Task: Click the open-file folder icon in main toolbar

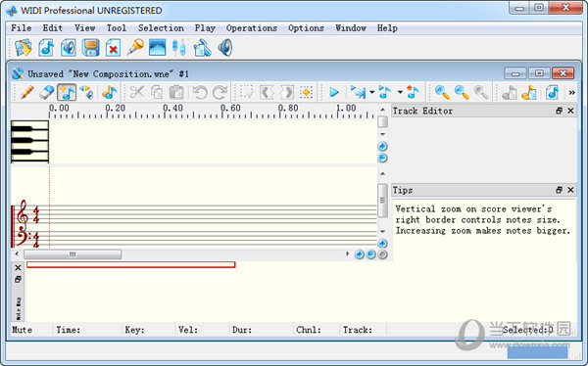Action: [24, 48]
